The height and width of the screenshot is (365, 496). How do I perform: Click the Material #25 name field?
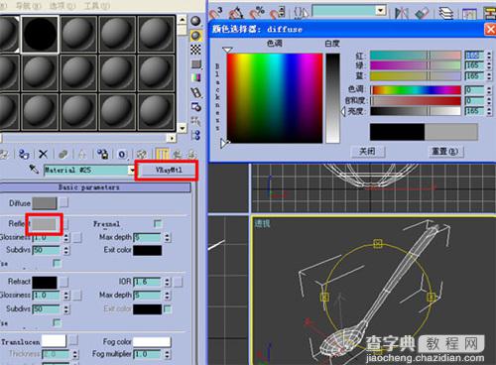click(x=86, y=170)
